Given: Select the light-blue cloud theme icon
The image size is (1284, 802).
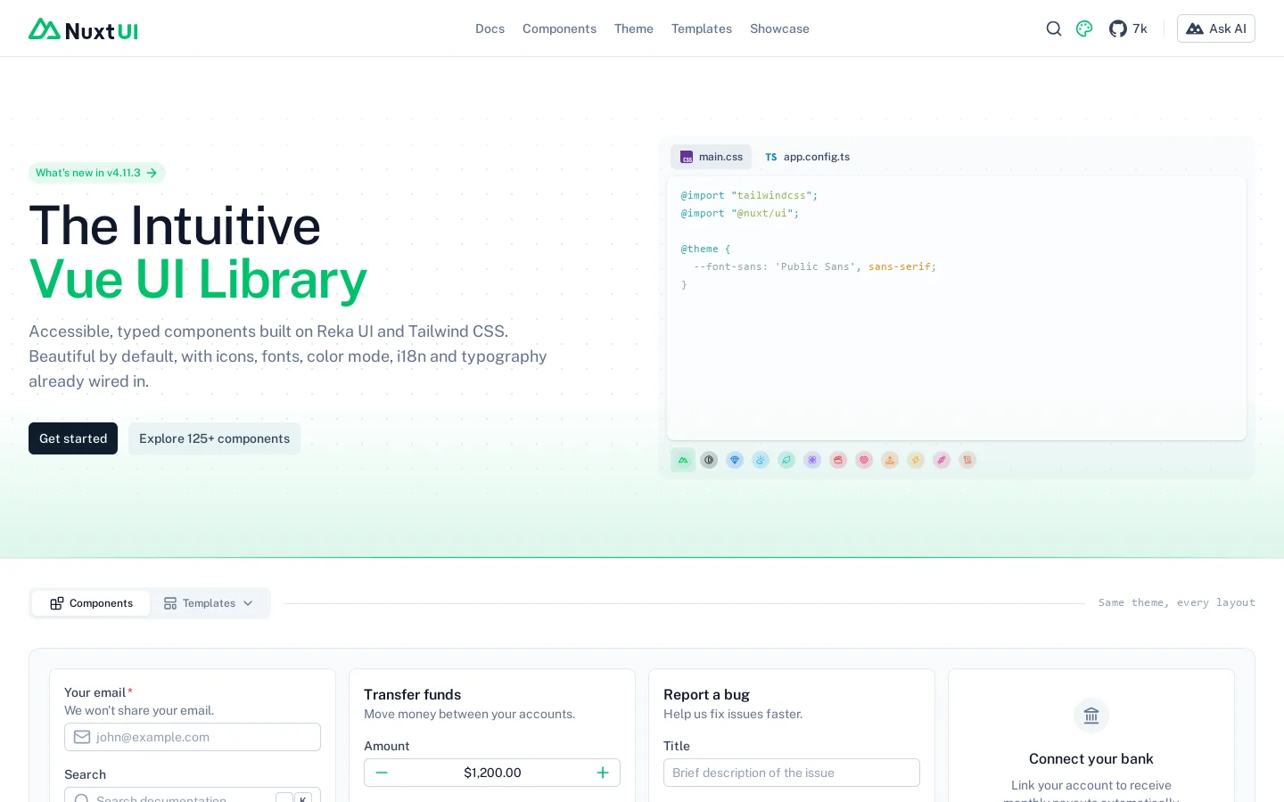Looking at the screenshot, I should click(x=761, y=460).
